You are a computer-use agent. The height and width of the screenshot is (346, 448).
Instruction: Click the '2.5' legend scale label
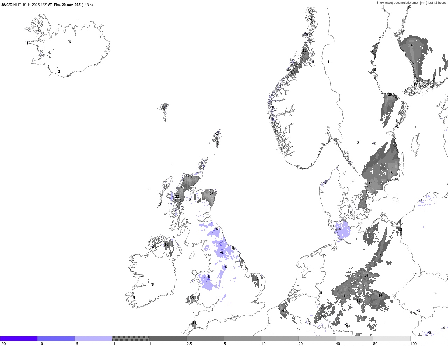(x=189, y=344)
